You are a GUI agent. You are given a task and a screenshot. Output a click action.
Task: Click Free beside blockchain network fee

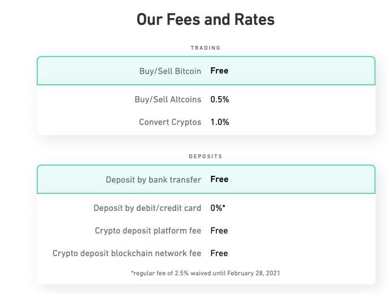(x=219, y=253)
